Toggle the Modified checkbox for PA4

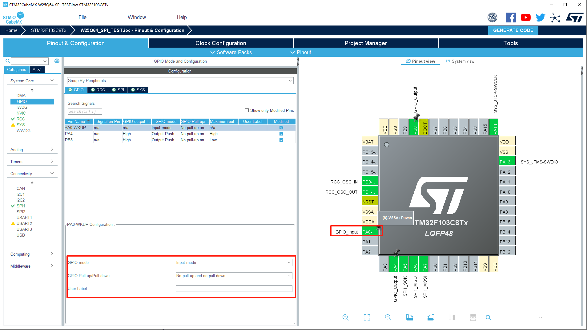pos(281,134)
